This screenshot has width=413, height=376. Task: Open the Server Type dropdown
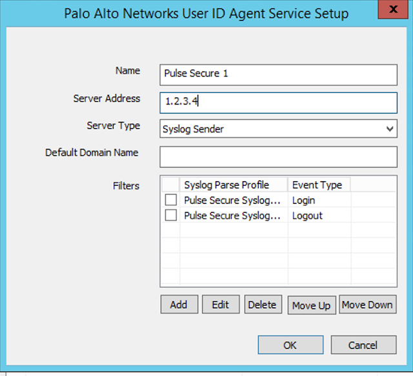tap(278, 128)
